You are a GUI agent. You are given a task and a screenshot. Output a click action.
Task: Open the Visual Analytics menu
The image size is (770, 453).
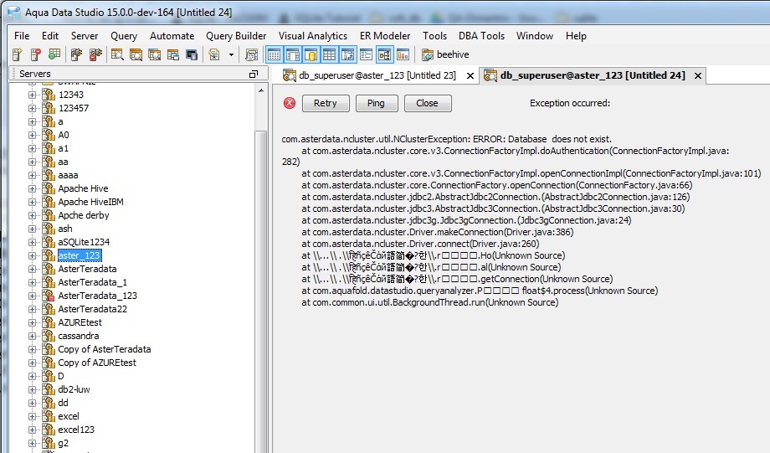coord(313,36)
